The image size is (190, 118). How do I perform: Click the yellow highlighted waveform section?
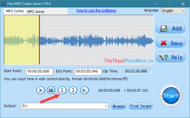click(x=22, y=40)
